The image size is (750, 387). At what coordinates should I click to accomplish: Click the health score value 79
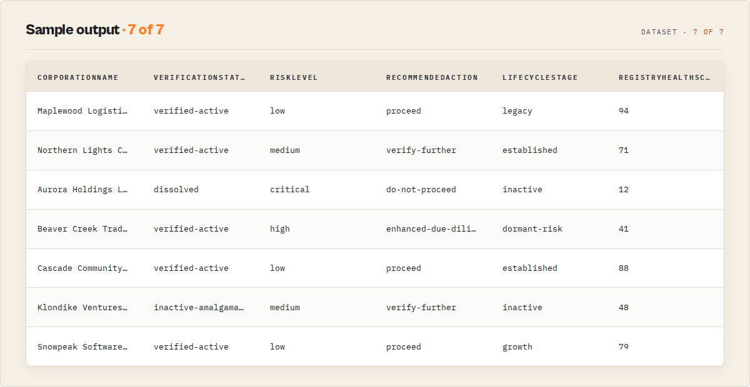[624, 347]
